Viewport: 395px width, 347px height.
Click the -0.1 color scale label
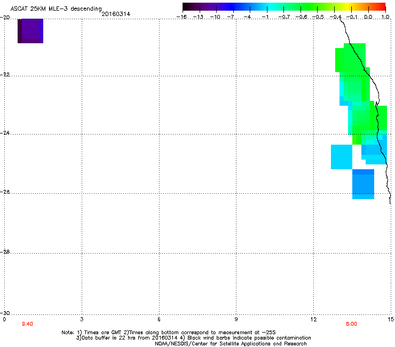tap(352, 17)
